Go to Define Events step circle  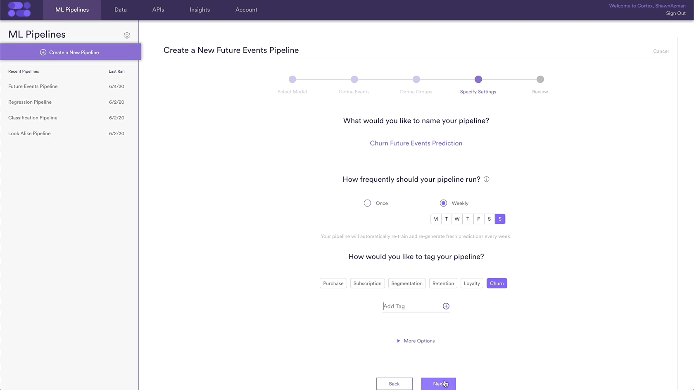[x=354, y=79]
